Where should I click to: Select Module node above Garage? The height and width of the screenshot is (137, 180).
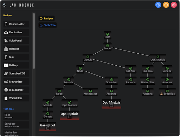(48, 103)
